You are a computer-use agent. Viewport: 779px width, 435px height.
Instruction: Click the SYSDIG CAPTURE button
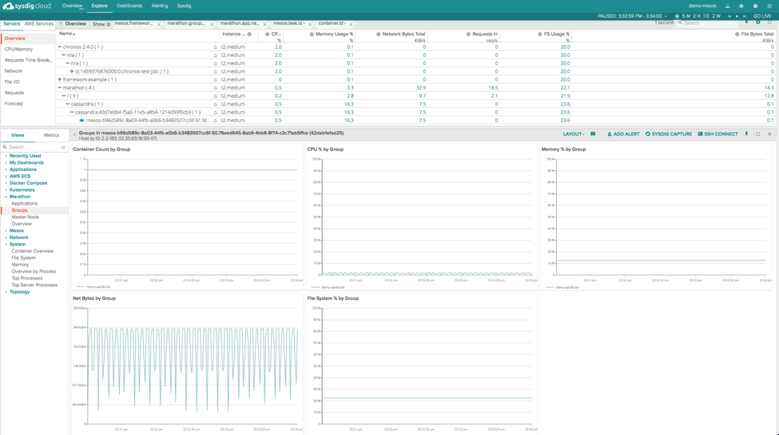[668, 134]
